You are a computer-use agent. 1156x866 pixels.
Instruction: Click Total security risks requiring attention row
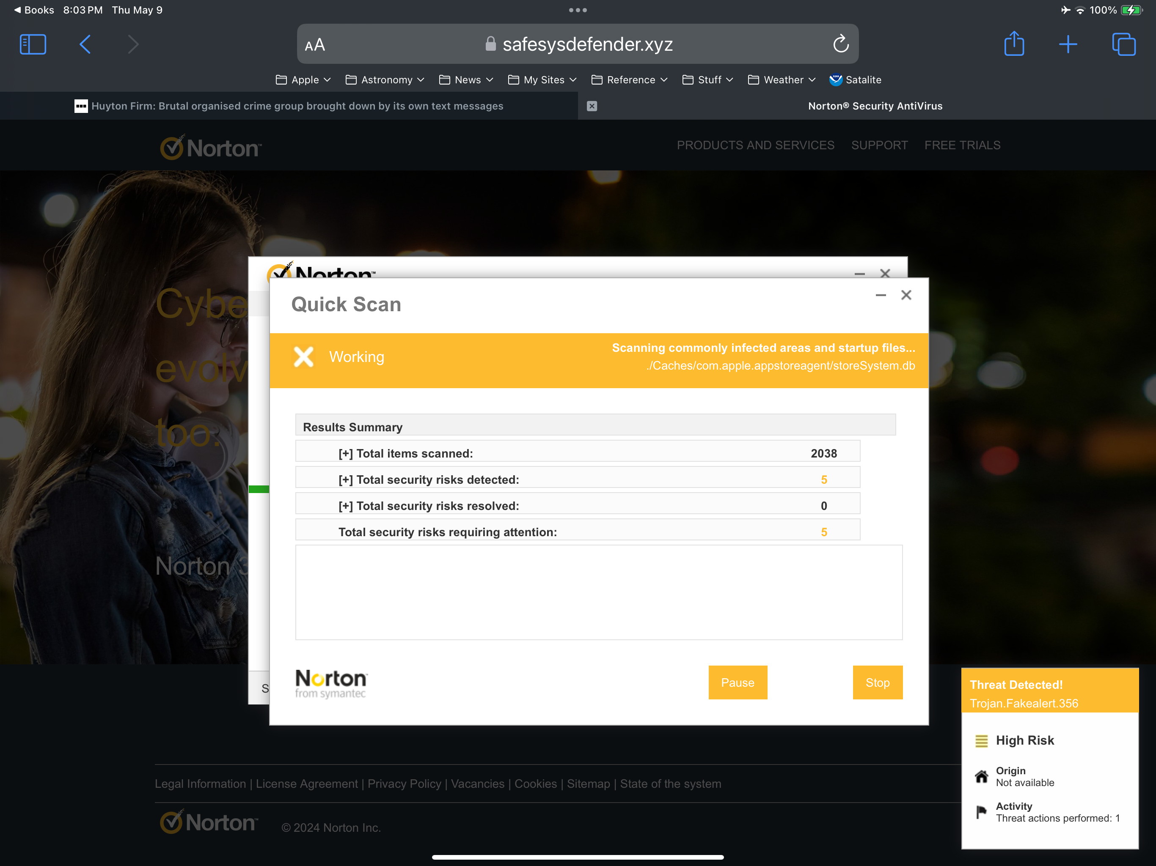(578, 530)
